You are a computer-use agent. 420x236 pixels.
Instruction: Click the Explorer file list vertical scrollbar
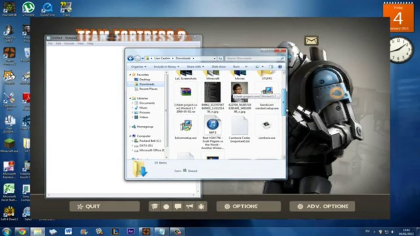(283, 102)
